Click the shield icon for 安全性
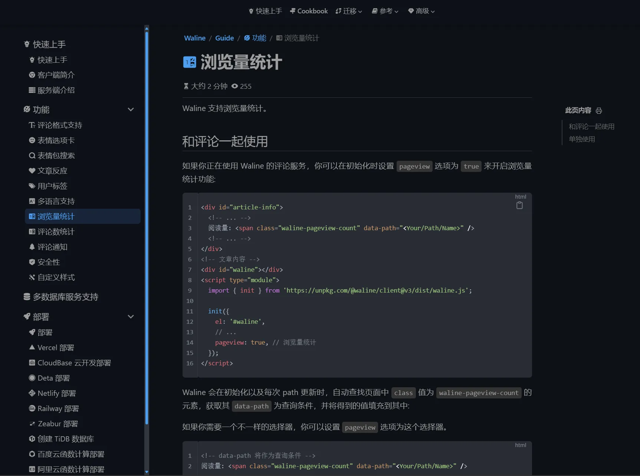The width and height of the screenshot is (640, 476). click(x=32, y=262)
